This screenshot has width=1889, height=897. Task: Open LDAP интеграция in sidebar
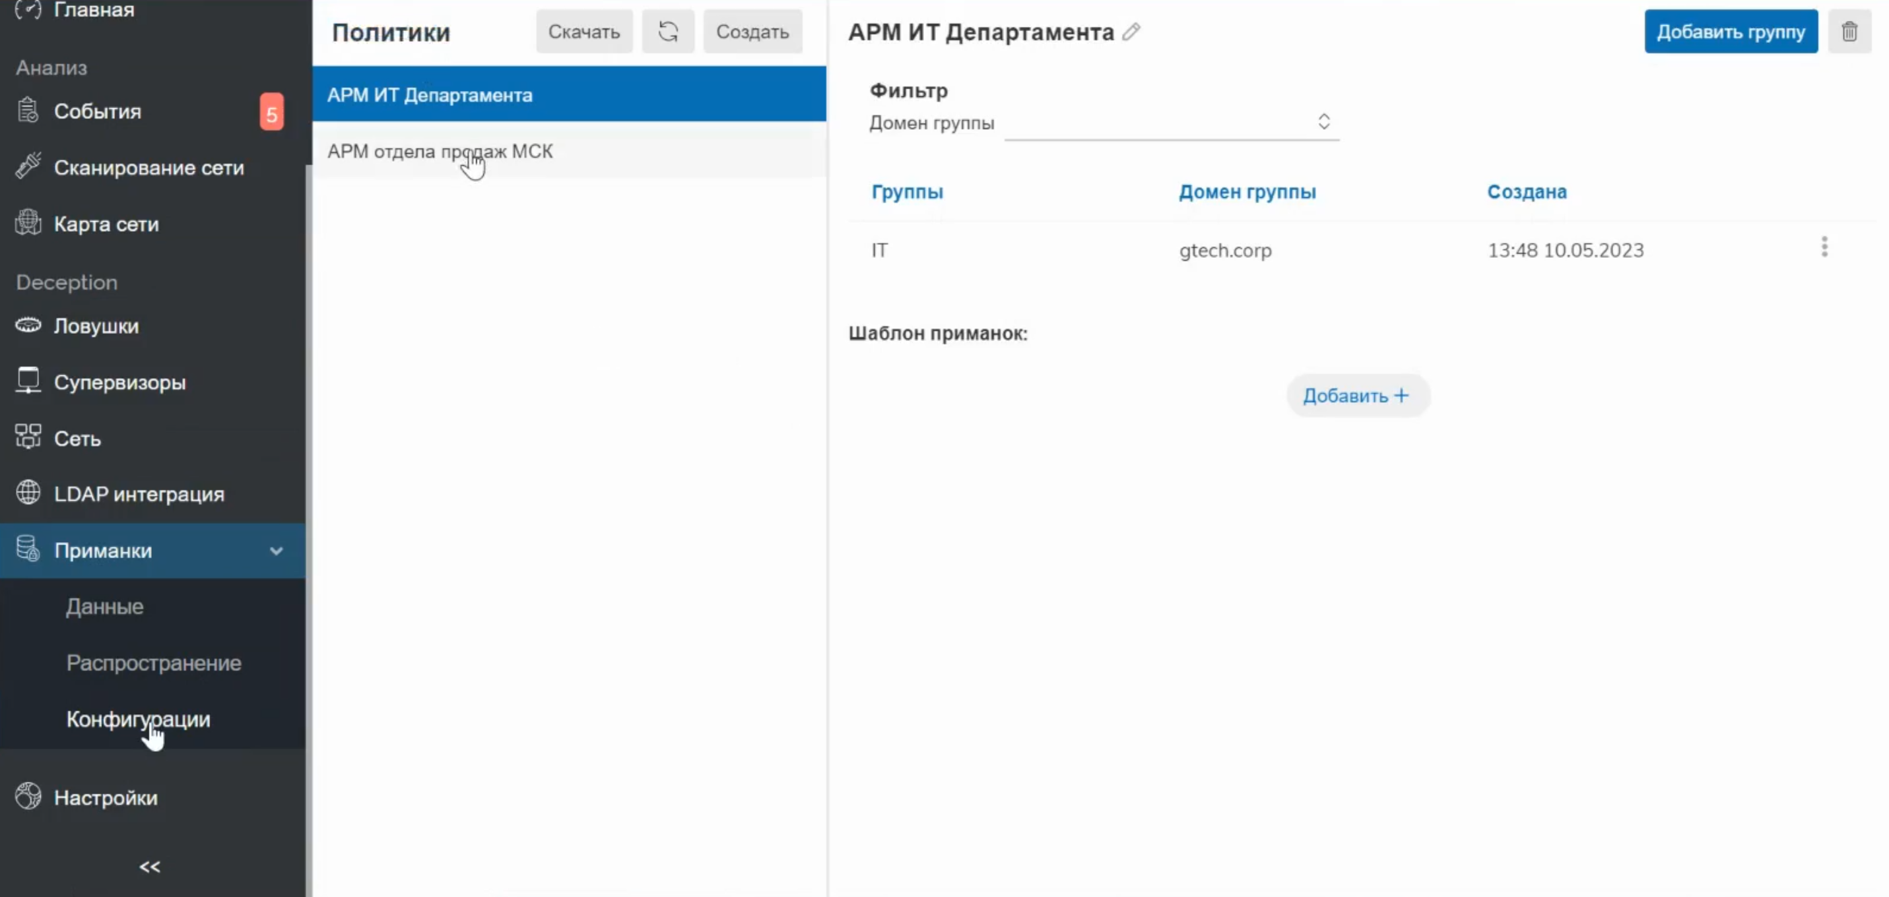pyautogui.click(x=139, y=495)
